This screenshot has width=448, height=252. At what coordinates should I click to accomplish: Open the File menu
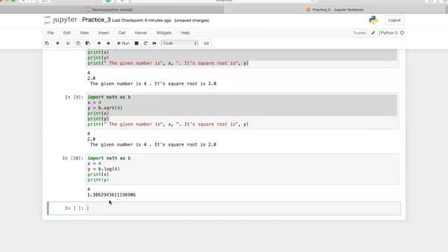pos(50,33)
